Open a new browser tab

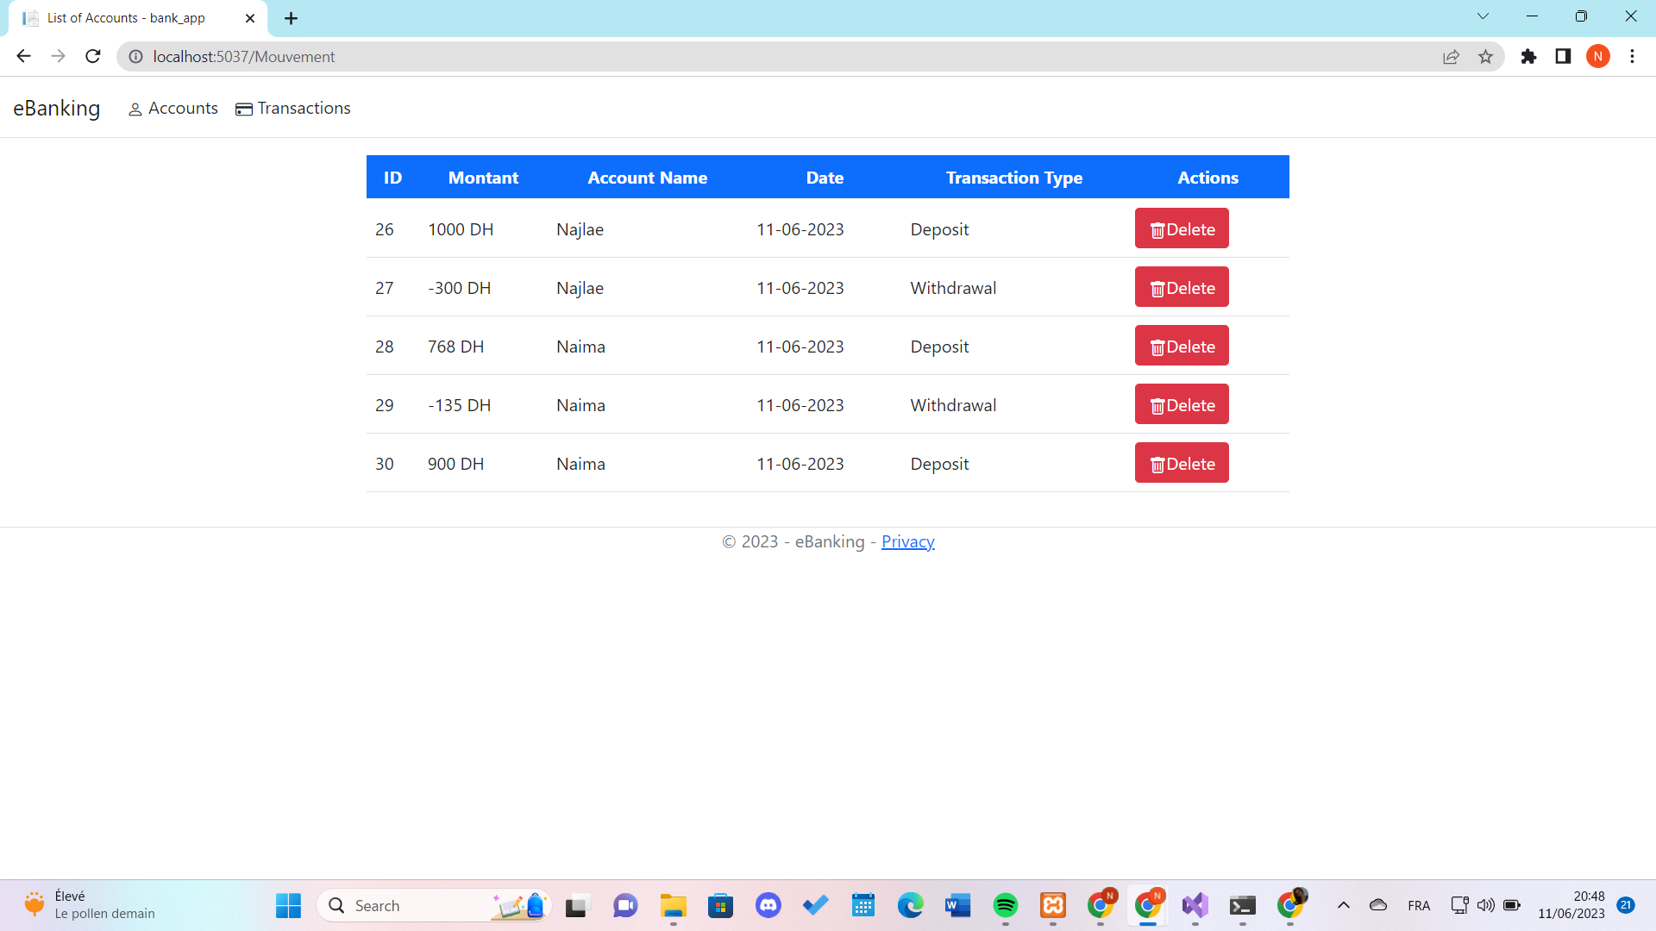(x=291, y=18)
